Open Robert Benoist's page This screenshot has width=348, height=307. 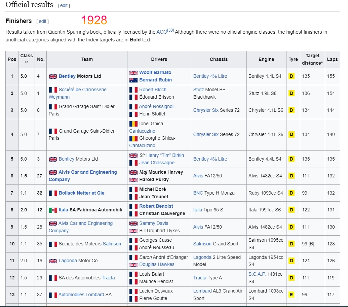(x=156, y=206)
